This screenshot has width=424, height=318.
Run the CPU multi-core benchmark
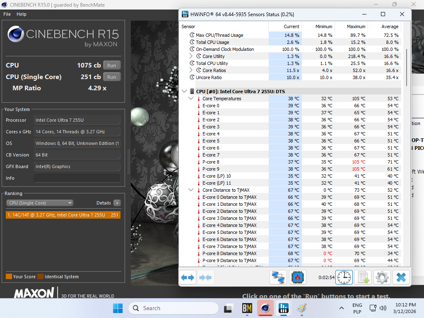(111, 65)
